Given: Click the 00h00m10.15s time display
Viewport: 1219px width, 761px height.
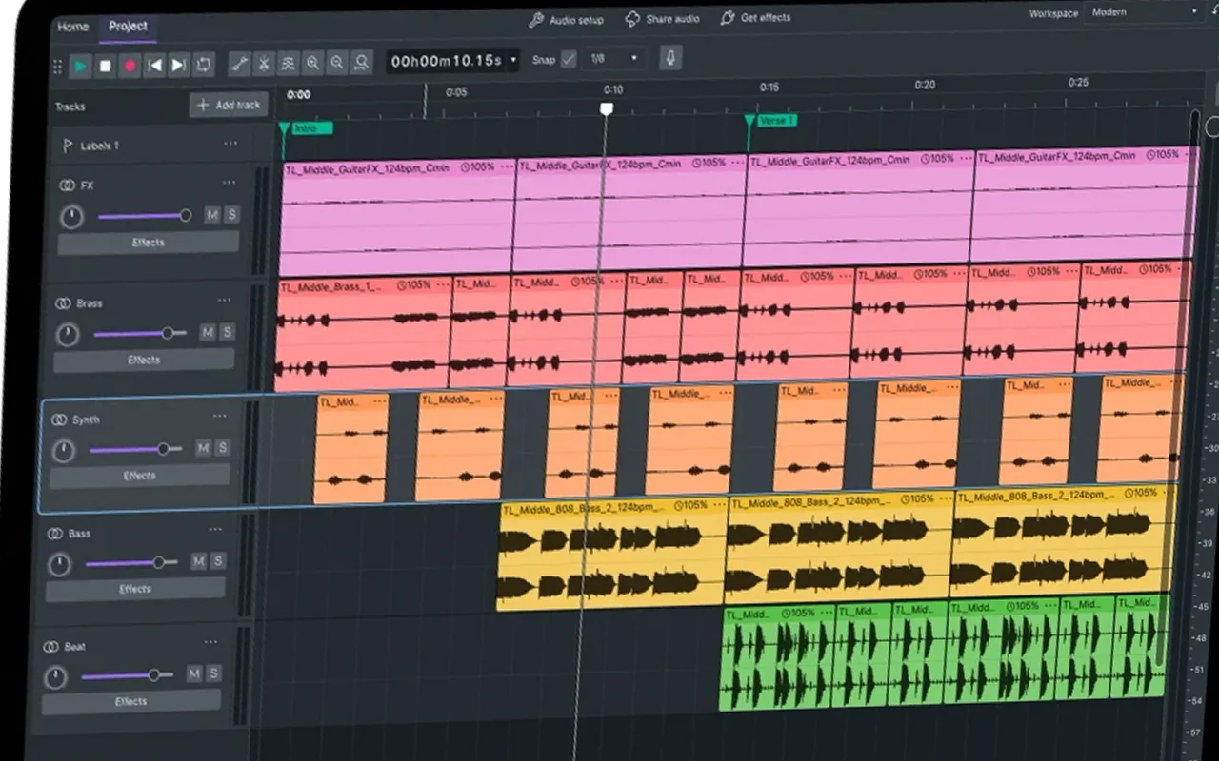Looking at the screenshot, I should 446,61.
